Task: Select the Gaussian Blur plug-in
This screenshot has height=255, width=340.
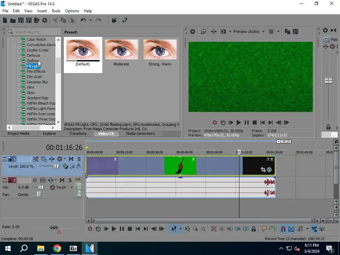Action: pyautogui.click(x=38, y=82)
